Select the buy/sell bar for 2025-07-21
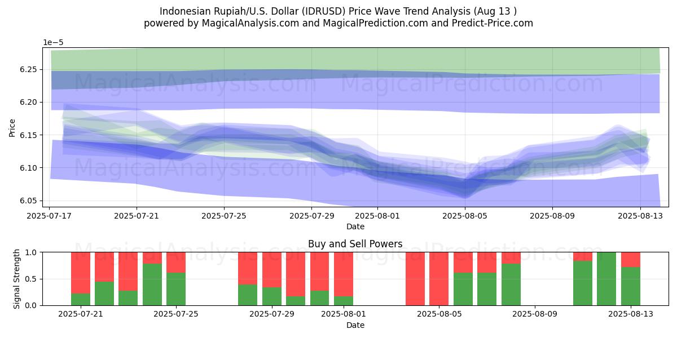The width and height of the screenshot is (677, 338). pos(81,279)
